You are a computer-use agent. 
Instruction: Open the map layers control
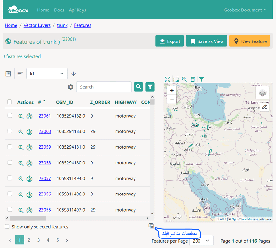click(x=262, y=93)
